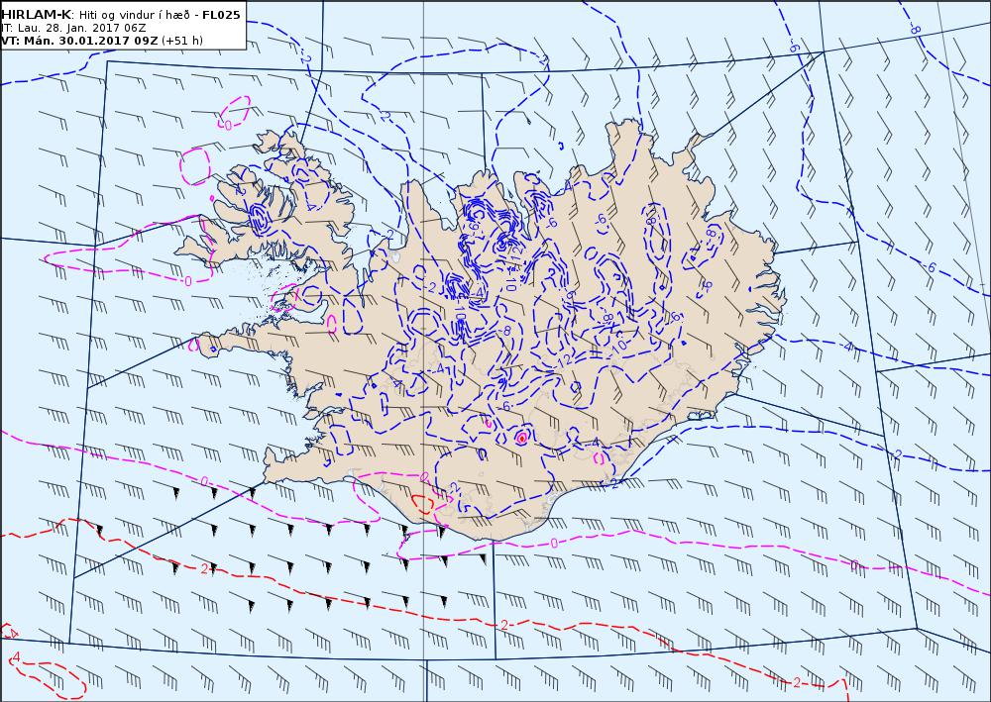991x702 pixels.
Task: Click the IT: Lau. 28. Jan. 2017 06Z line
Action: pyautogui.click(x=74, y=28)
